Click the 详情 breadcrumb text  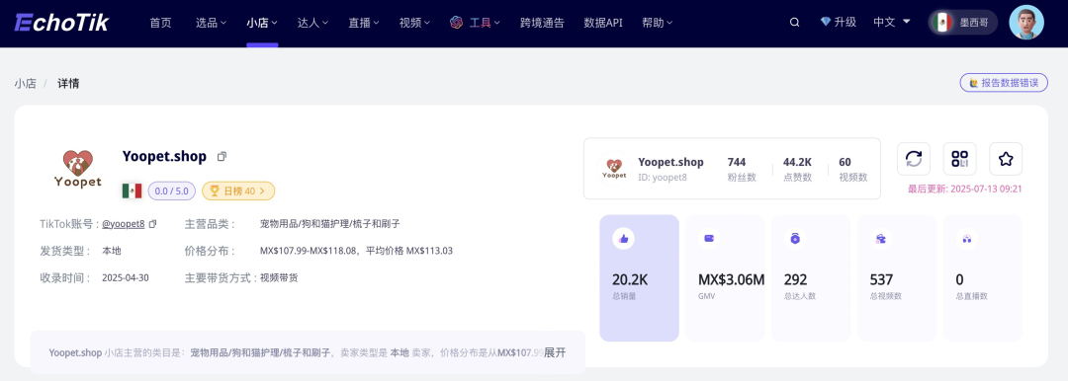(68, 84)
